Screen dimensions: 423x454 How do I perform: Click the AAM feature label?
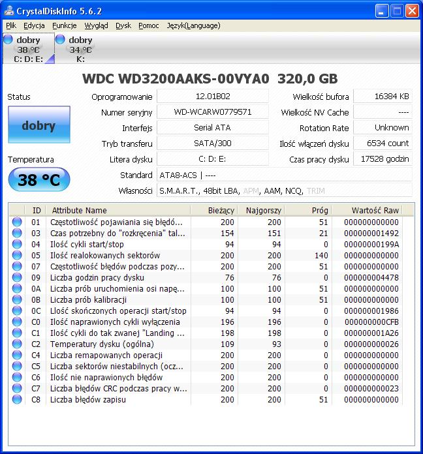click(272, 191)
